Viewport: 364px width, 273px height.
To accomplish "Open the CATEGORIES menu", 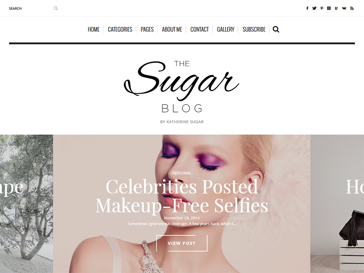I will click(120, 29).
